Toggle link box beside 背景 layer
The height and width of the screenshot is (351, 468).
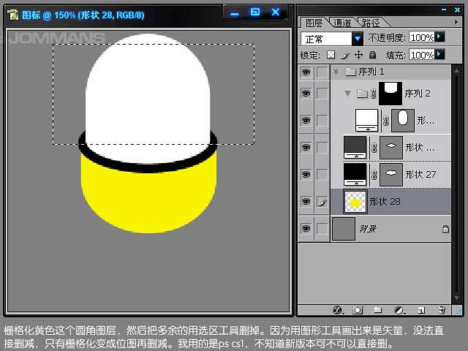[322, 229]
